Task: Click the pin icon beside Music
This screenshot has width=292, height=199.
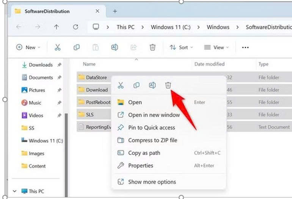Action: point(59,103)
